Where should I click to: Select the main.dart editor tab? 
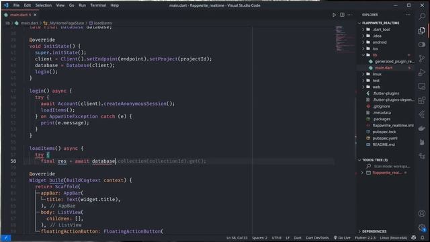coord(19,15)
